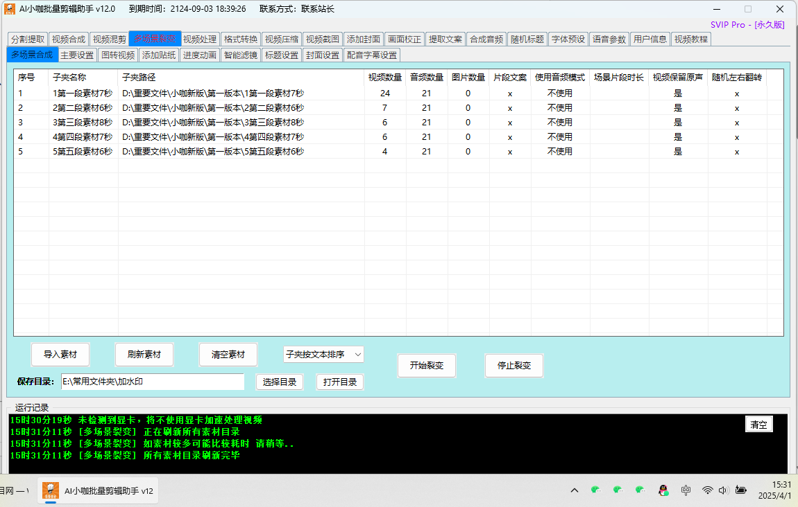Switch the 中 input method indicator
Image resolution: width=798 pixels, height=507 pixels.
click(686, 490)
